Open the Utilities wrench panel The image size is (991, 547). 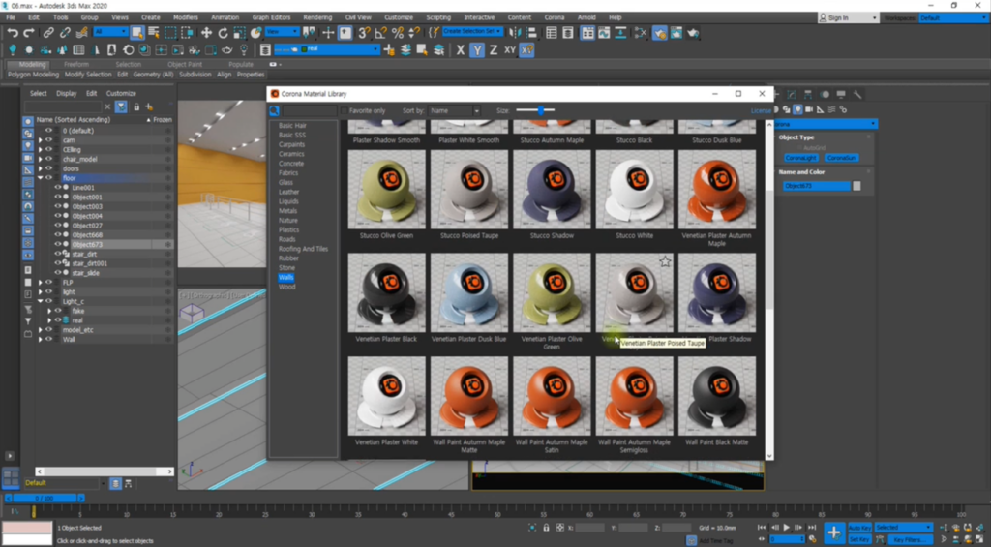[x=857, y=94]
